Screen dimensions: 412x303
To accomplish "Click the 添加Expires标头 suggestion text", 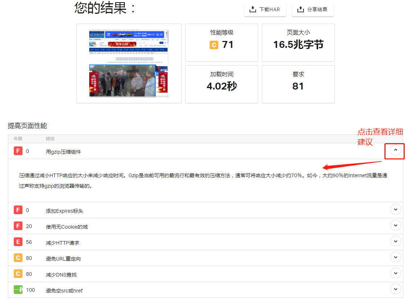I will tap(65, 211).
